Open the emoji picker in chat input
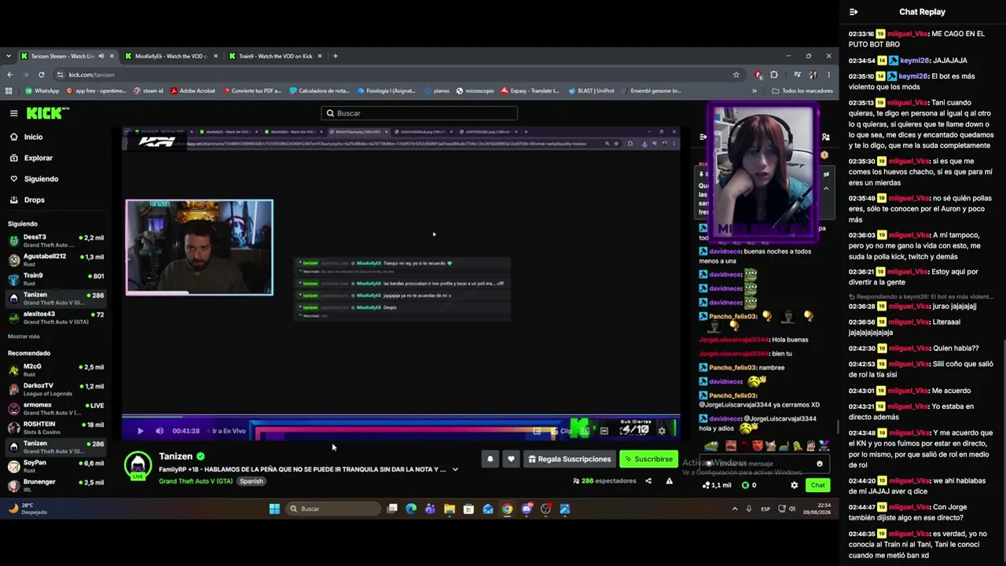1006x566 pixels. point(820,464)
